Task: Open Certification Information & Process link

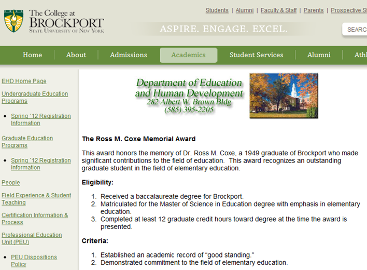Action: [35, 219]
